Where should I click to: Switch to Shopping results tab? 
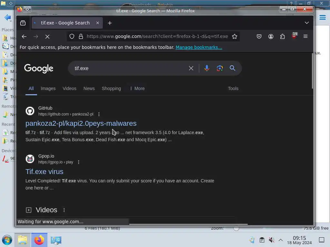(111, 88)
